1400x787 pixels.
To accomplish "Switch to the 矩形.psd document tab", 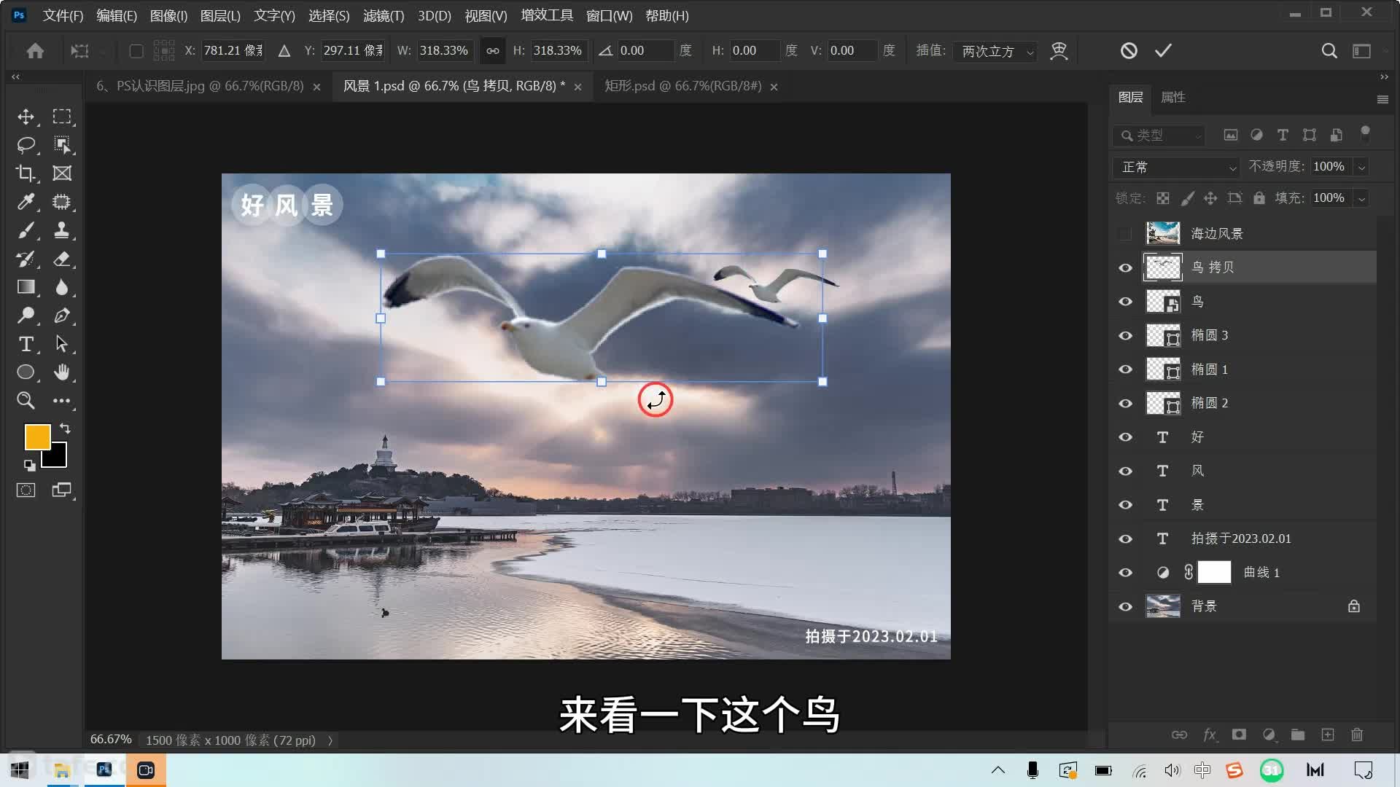I will [682, 86].
